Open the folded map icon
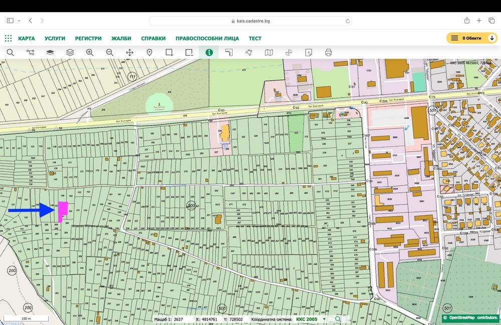Viewport: 501px width, 325px height. click(269, 53)
